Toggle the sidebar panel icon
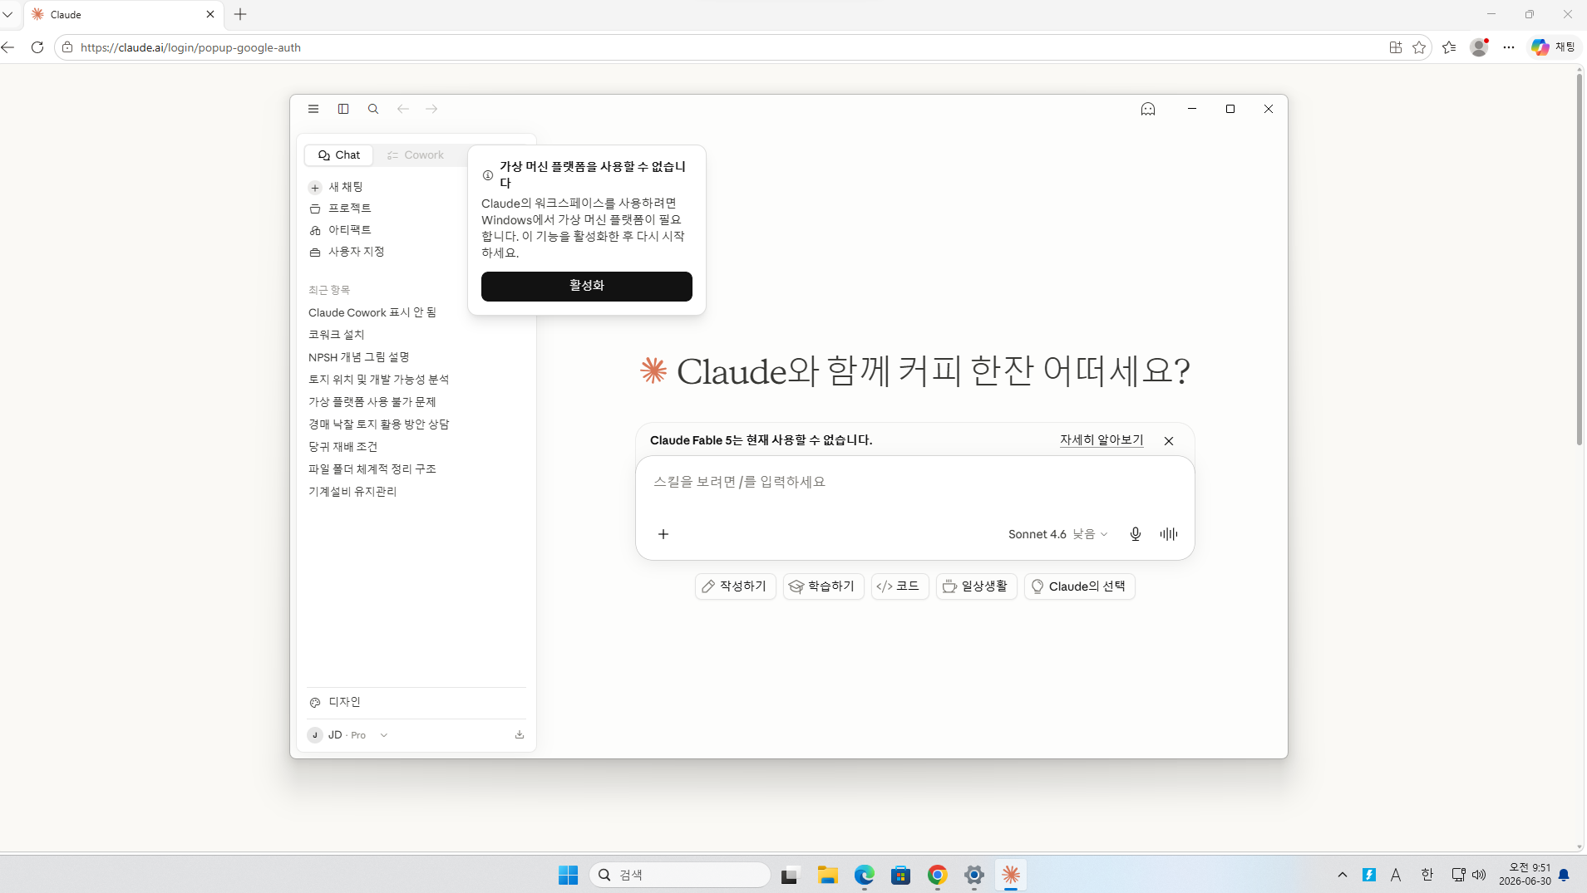 point(343,109)
